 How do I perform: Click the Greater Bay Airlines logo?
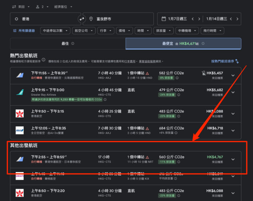(x=20, y=92)
